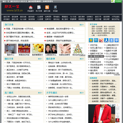123x123 pixels.
Task: Open 励志电影 in the navigation bar
Action: click(31, 17)
